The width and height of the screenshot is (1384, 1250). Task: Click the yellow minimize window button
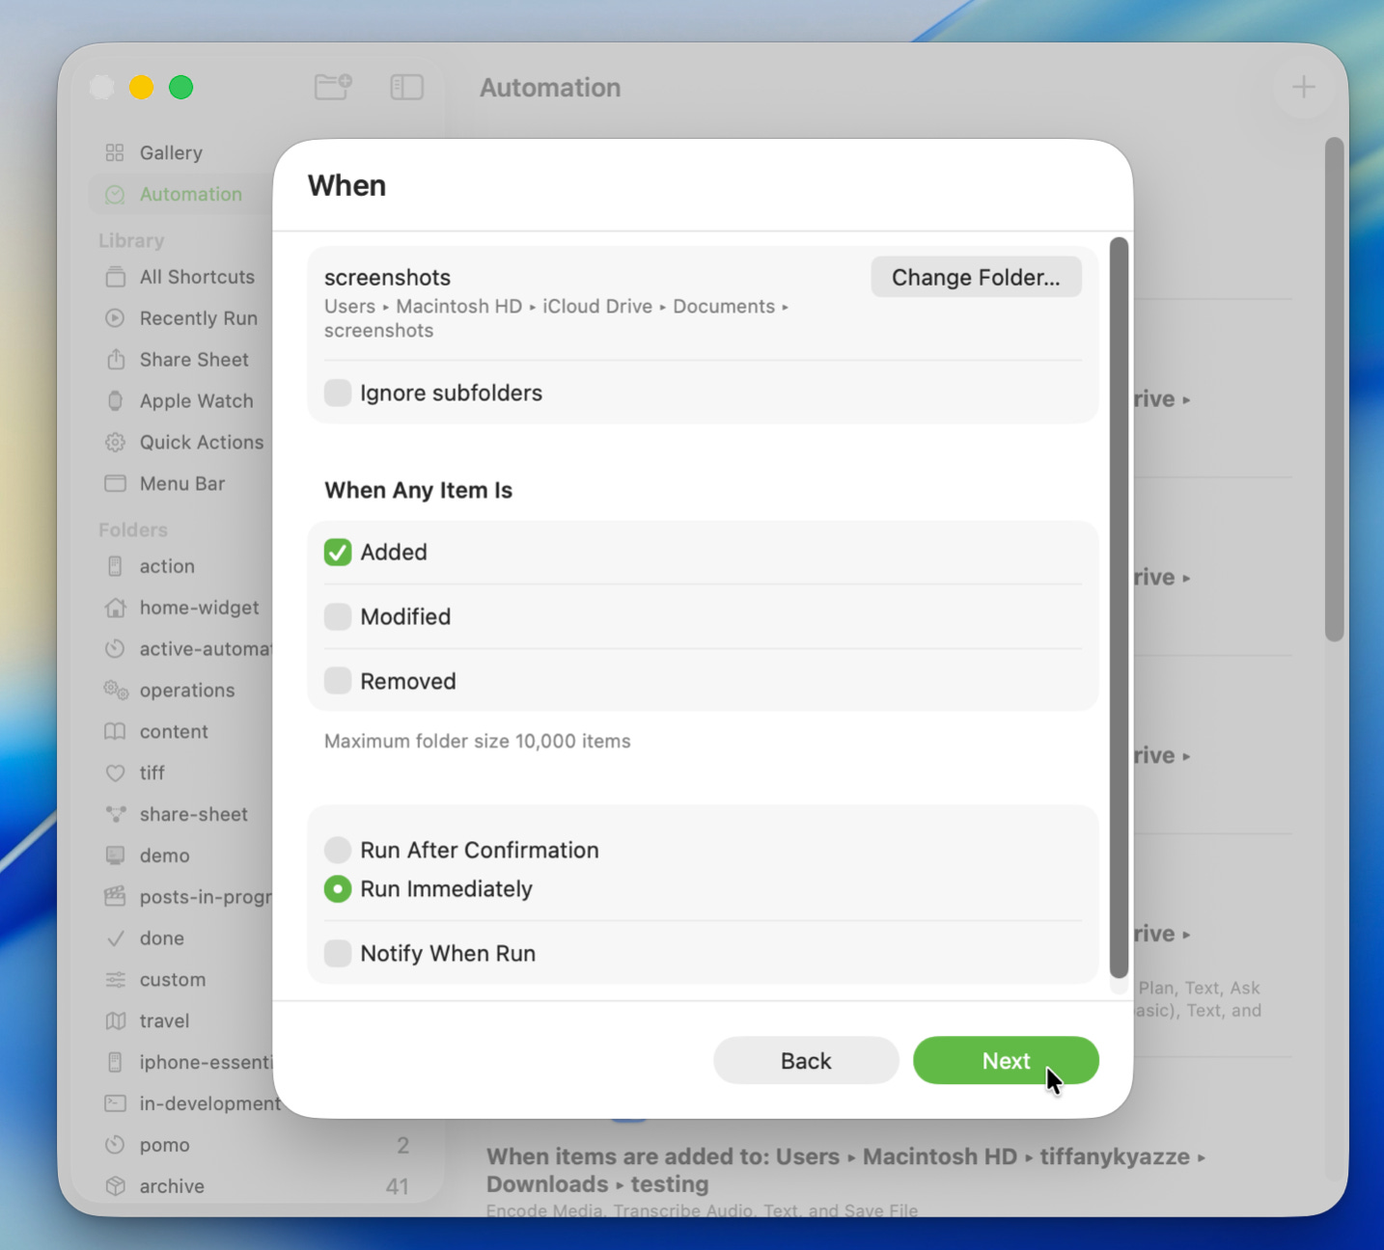pos(142,88)
